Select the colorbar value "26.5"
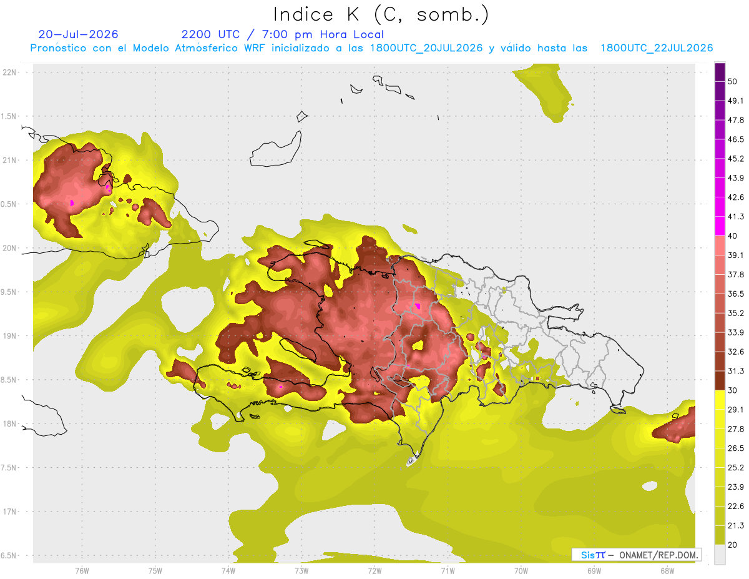This screenshot has width=749, height=579. pos(735,448)
